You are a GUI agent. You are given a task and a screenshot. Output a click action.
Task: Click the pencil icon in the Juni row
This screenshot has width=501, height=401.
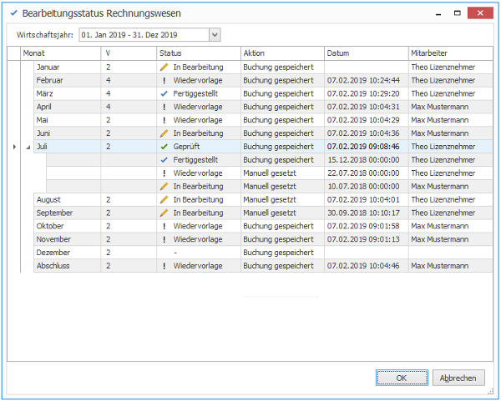(x=164, y=133)
